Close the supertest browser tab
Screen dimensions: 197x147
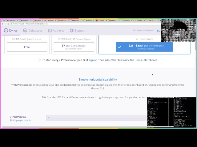(x=106, y=21)
